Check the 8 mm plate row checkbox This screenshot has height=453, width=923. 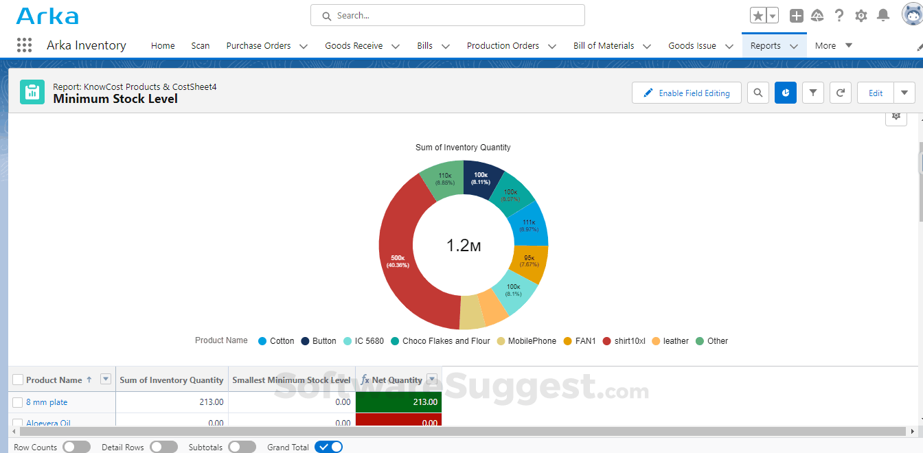point(18,402)
